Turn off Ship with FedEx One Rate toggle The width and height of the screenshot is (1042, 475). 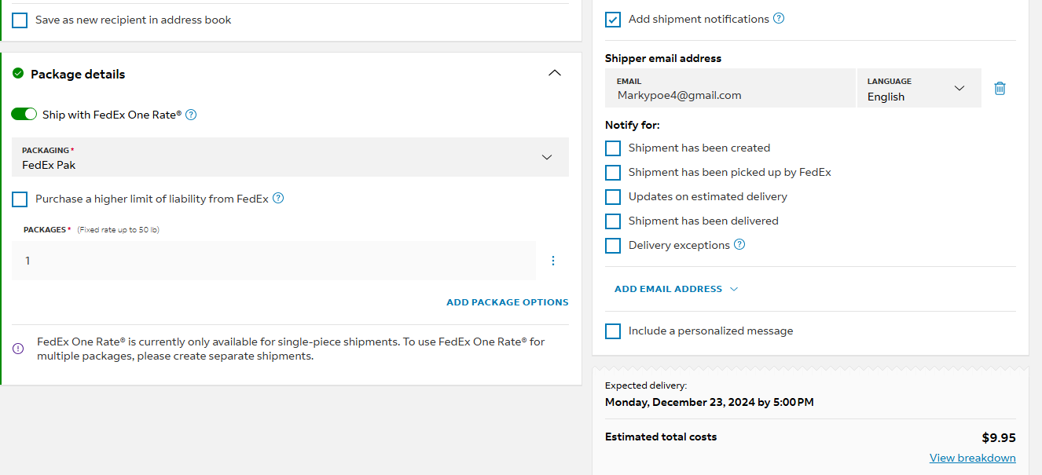pos(24,115)
